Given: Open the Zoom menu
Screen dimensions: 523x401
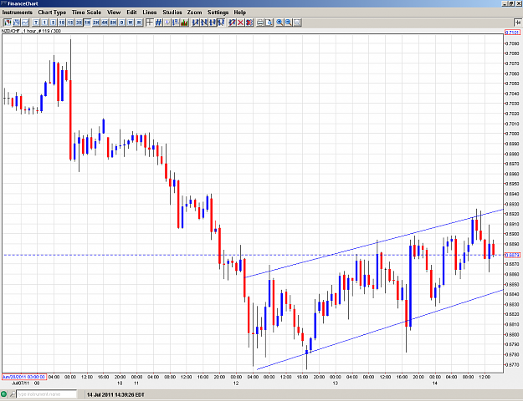Looking at the screenshot, I should [x=194, y=13].
